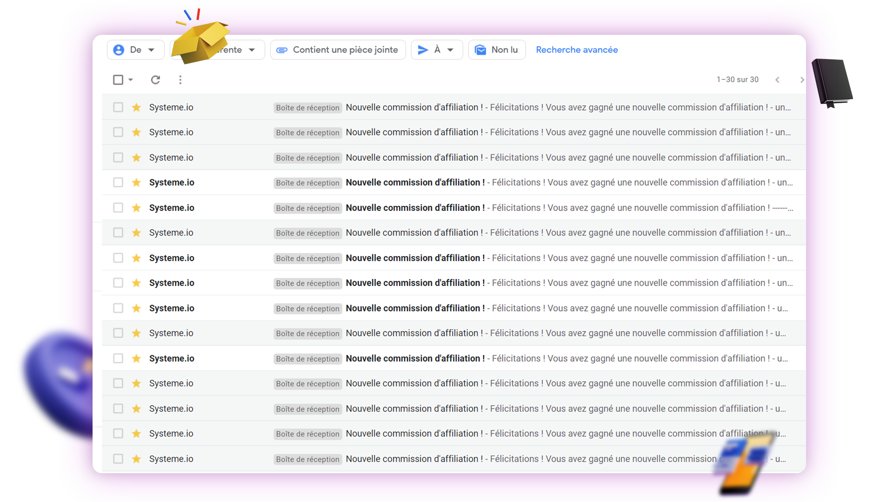Unstar the first Systeme.io email in the list
893x502 pixels.
coord(136,107)
